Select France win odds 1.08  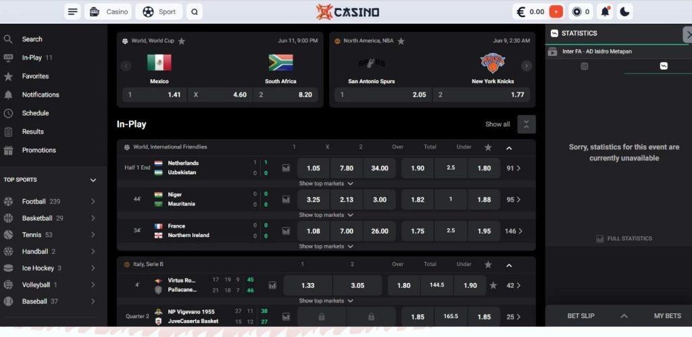pyautogui.click(x=314, y=231)
